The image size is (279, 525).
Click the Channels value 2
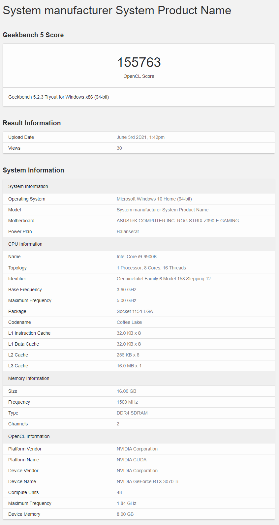118,424
